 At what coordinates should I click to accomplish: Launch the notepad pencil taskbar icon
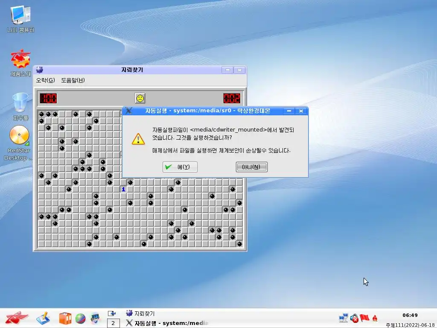(43, 318)
